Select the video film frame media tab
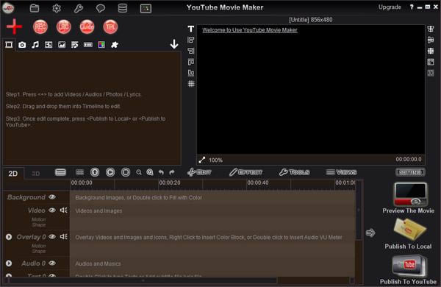Viewport: 441px width, 287px height. [9, 45]
